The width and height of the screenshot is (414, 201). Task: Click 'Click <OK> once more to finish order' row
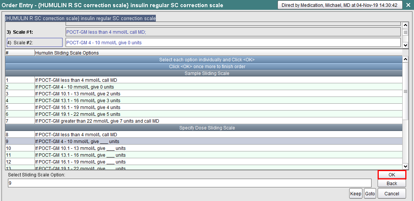(x=204, y=67)
